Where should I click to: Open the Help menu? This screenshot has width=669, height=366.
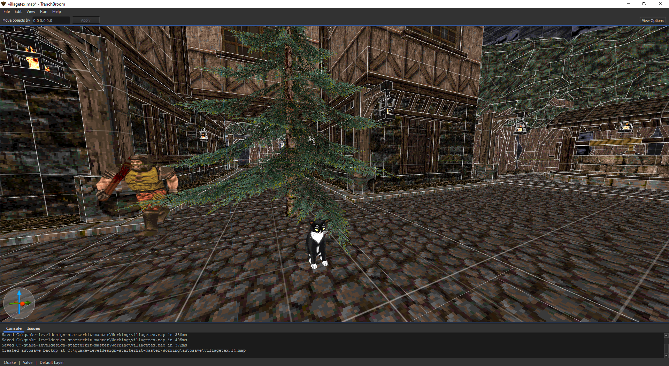tap(56, 12)
